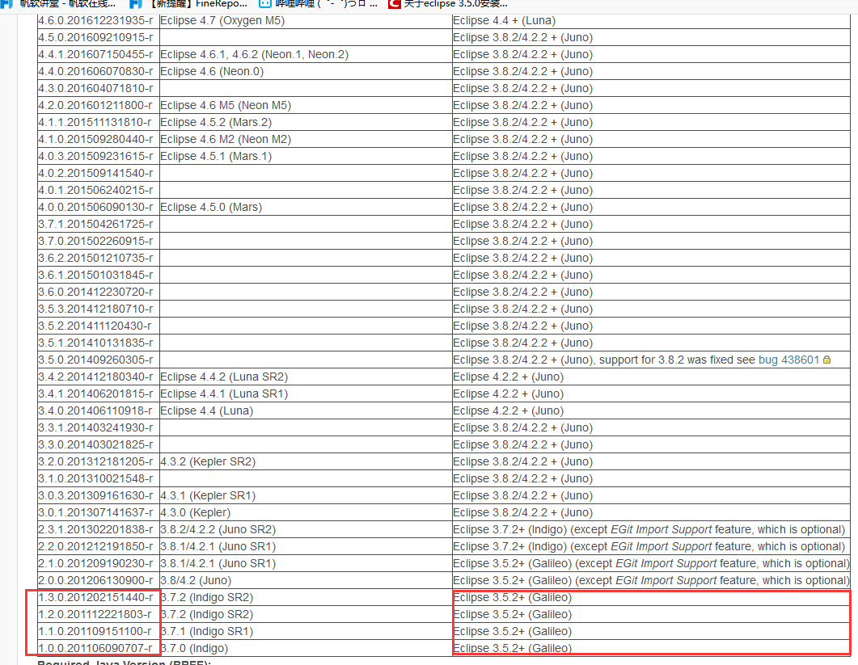The width and height of the screenshot is (858, 665).
Task: Select version cell 3.5.1.201410131835-r
Action: pyautogui.click(x=99, y=343)
